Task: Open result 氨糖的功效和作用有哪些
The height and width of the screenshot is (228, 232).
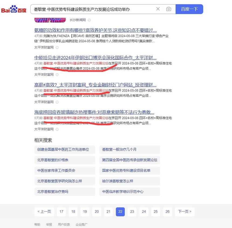Action: click(x=95, y=30)
